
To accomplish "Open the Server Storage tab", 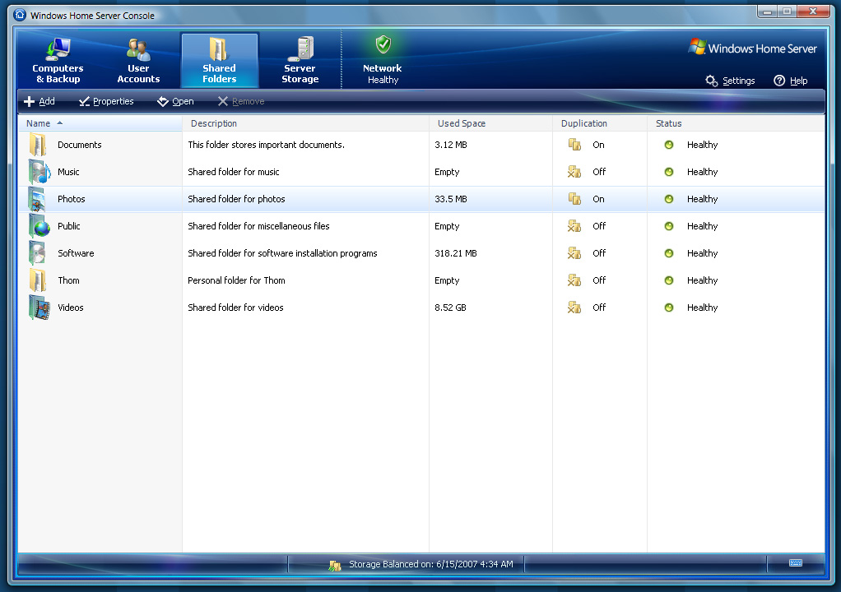I will point(300,61).
